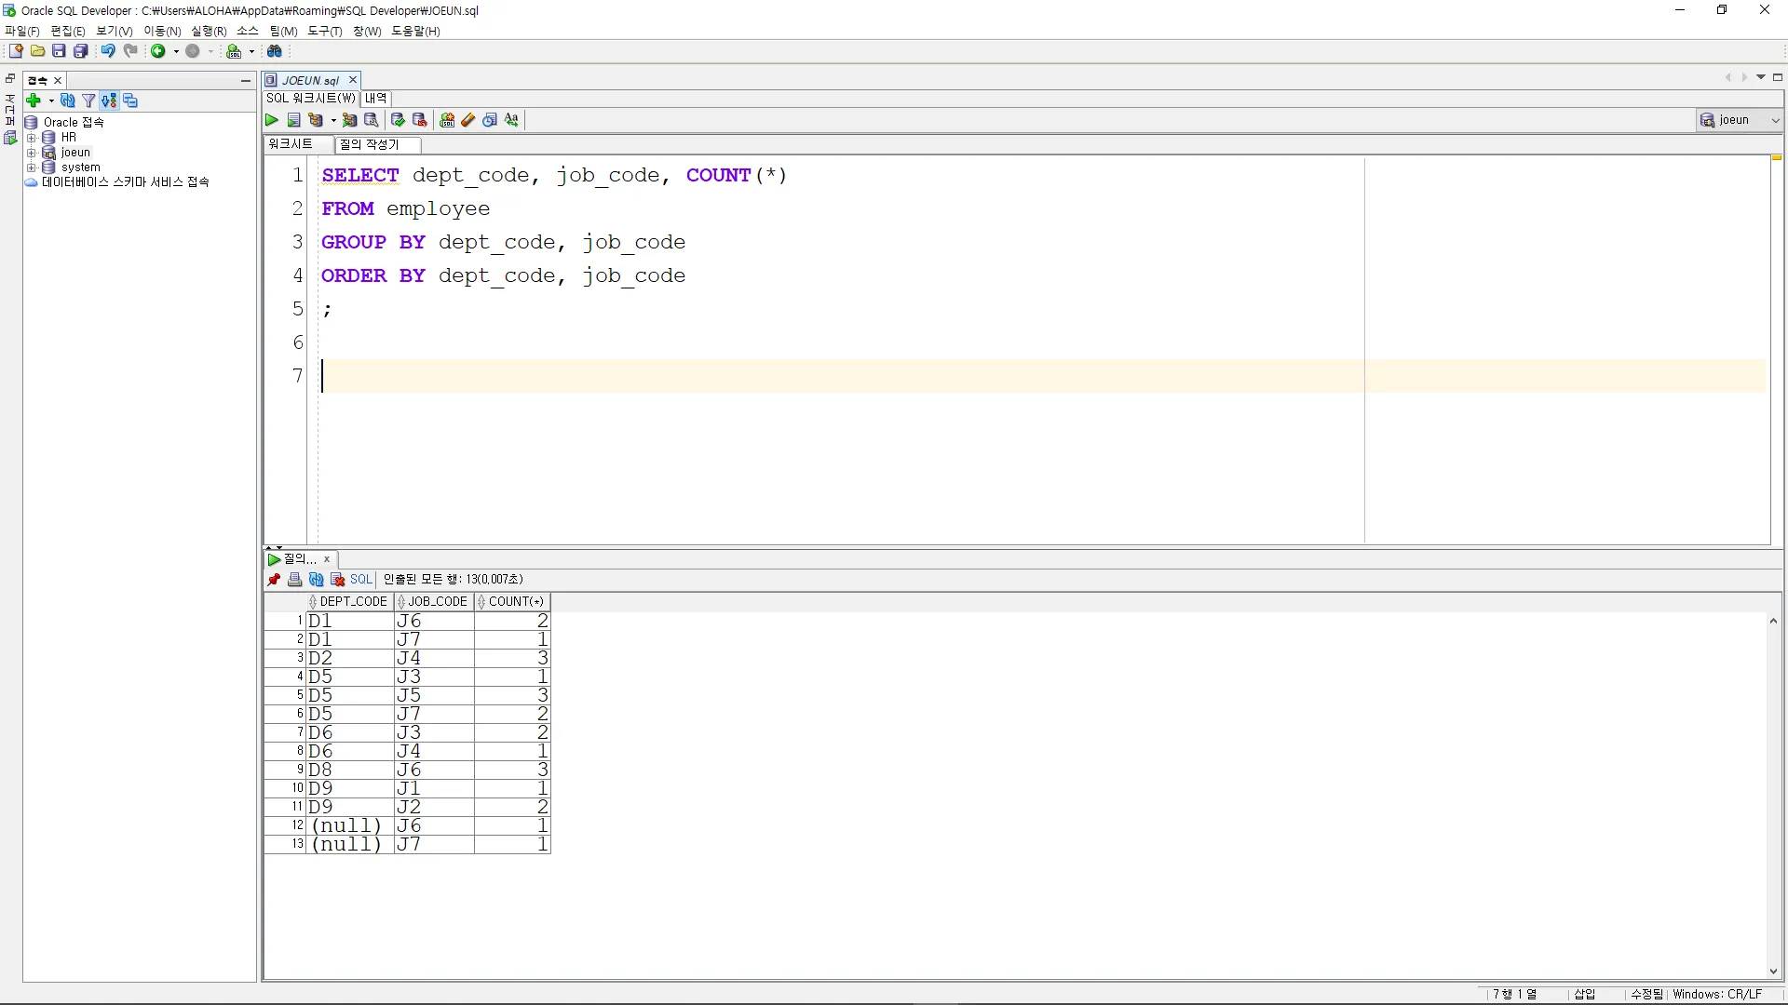
Task: Open SQL history clock icon
Action: [490, 120]
